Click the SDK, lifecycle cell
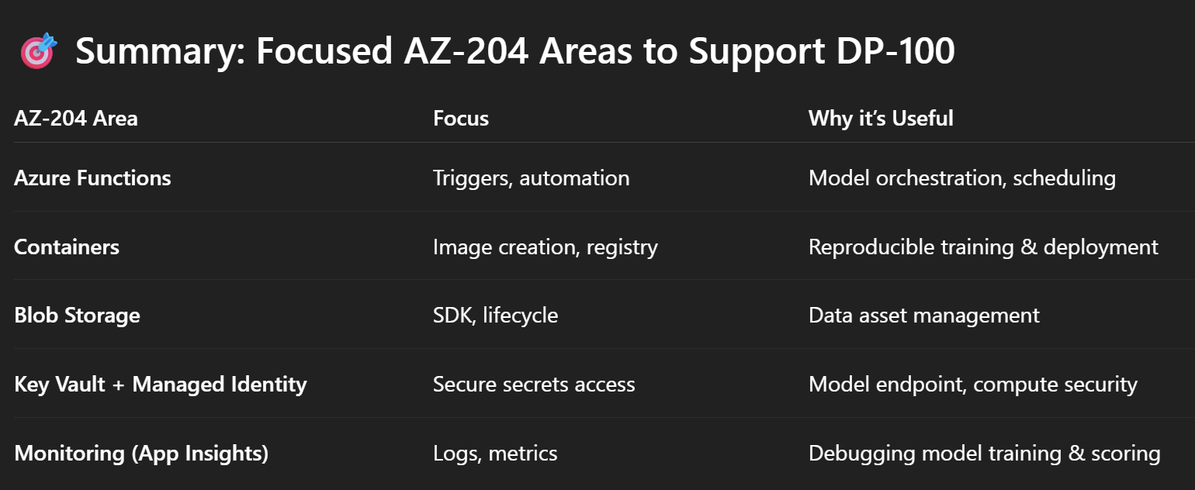Screen dimensions: 1195x490 (x=495, y=316)
